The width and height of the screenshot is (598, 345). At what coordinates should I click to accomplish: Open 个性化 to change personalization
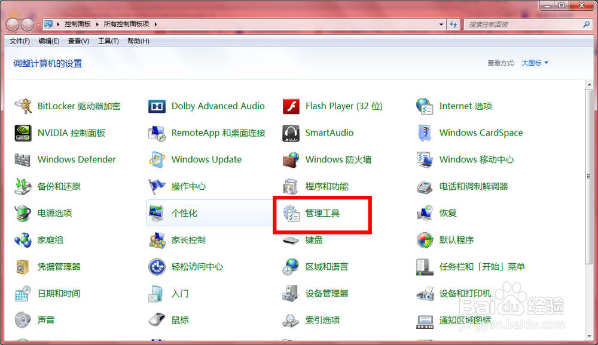pyautogui.click(x=185, y=213)
